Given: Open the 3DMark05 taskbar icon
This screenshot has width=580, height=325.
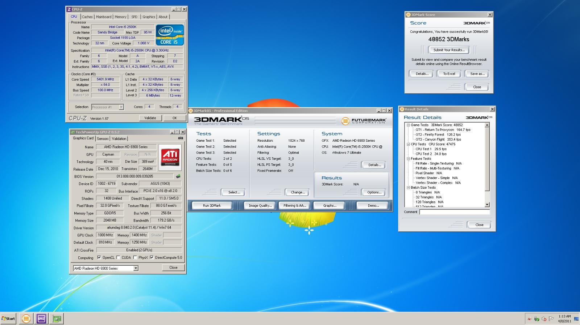Looking at the screenshot, I should (x=26, y=318).
